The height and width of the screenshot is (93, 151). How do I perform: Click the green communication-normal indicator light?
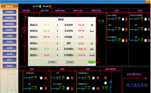pyautogui.click(x=40, y=6)
